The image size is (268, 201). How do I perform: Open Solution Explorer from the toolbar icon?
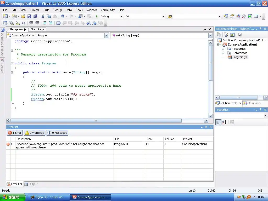[x=226, y=16]
